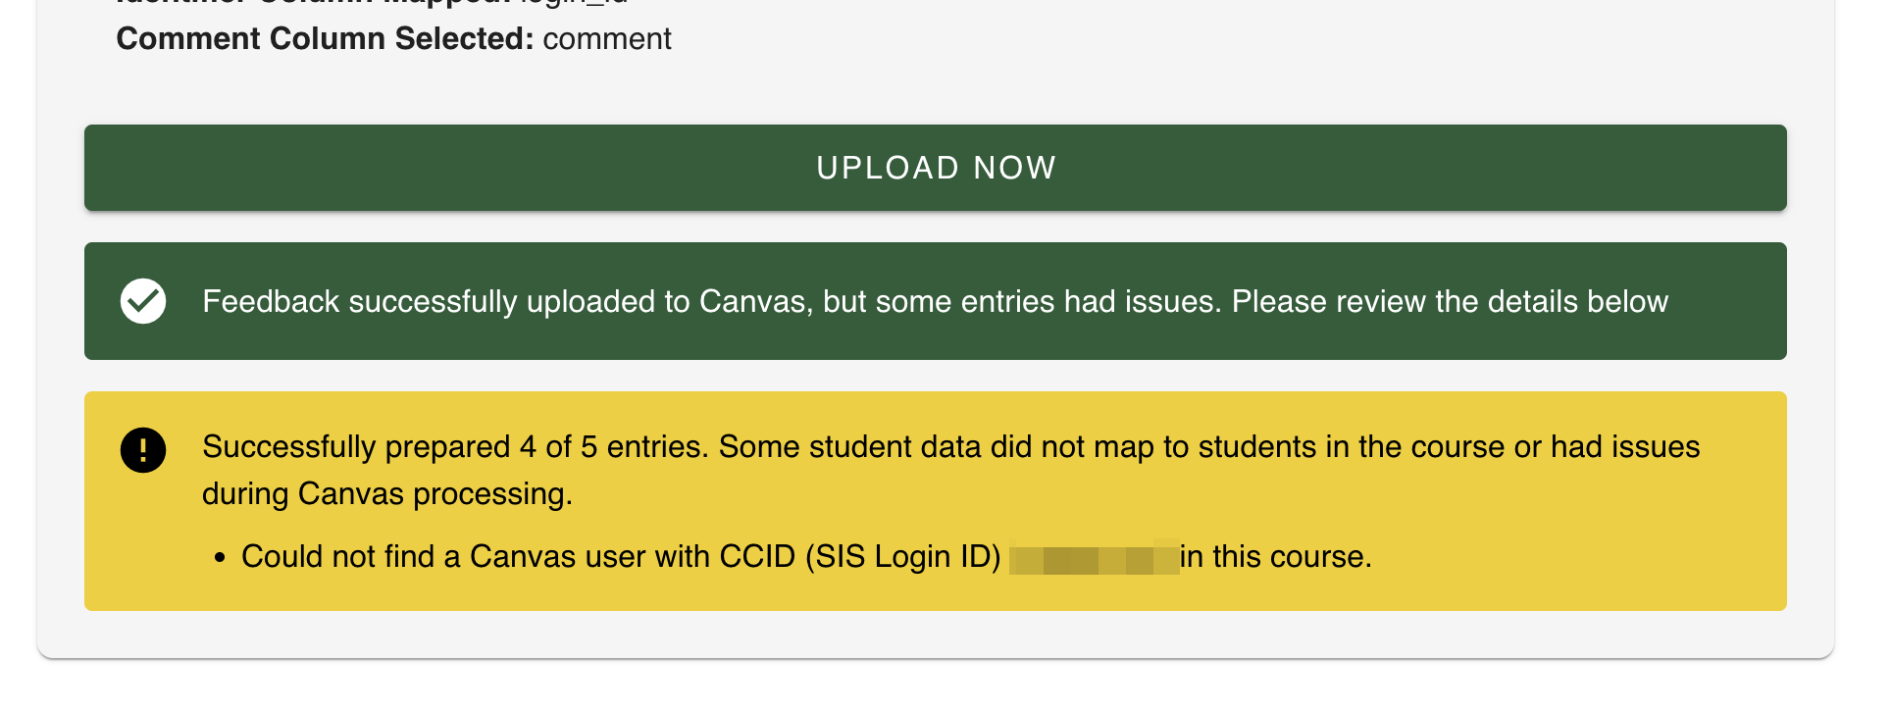The width and height of the screenshot is (1891, 712).
Task: Click "but some entries had issues" phrase
Action: click(1022, 302)
